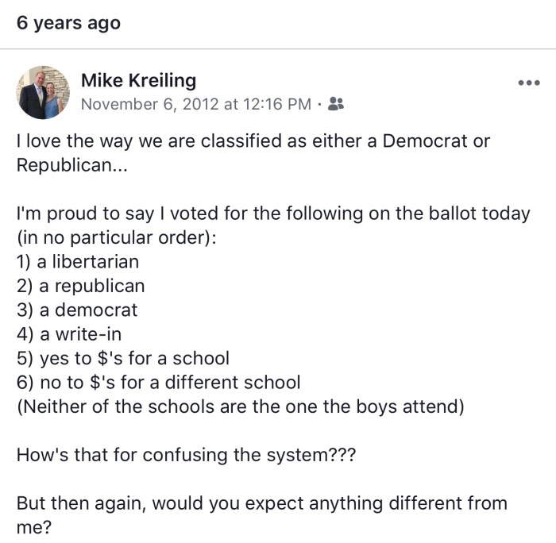Click the friends audience icon
The image size is (556, 543).
click(x=336, y=103)
